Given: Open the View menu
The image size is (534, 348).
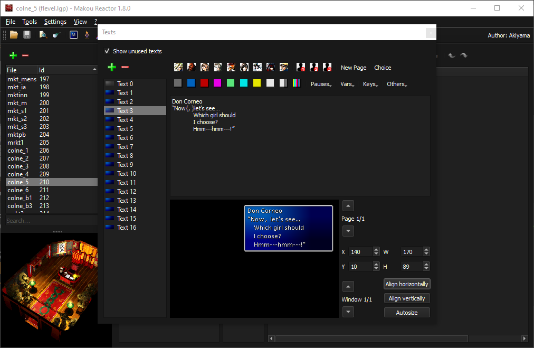Looking at the screenshot, I should click(x=80, y=22).
